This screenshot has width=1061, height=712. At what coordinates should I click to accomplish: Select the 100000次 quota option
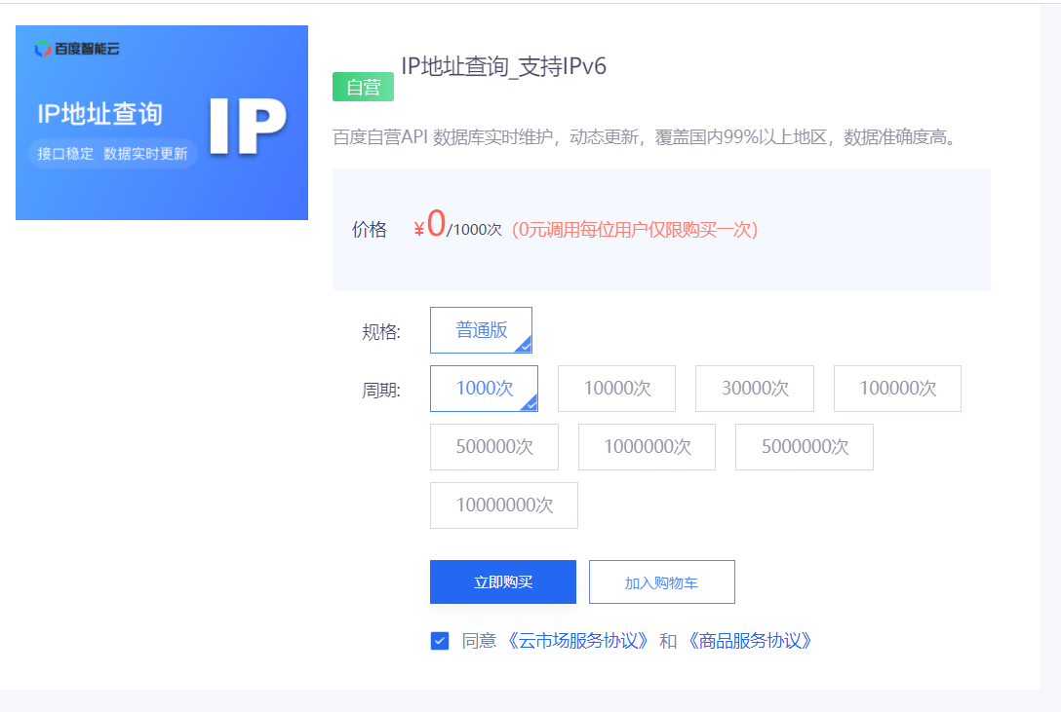click(896, 389)
